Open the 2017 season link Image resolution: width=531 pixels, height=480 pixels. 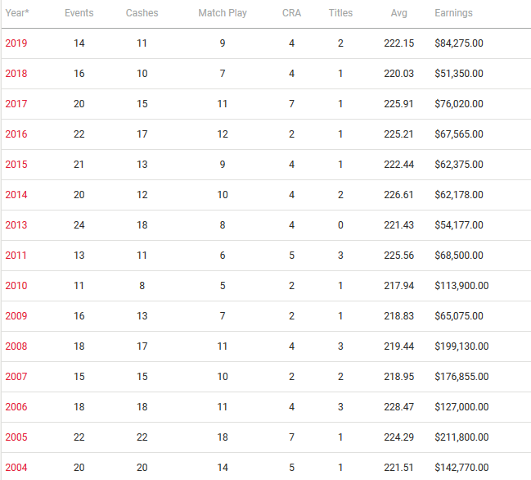pos(16,104)
